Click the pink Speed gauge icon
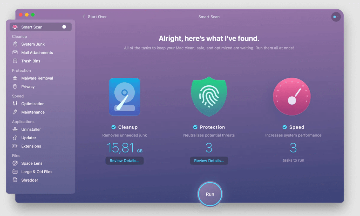The height and width of the screenshot is (216, 360). coord(292,97)
